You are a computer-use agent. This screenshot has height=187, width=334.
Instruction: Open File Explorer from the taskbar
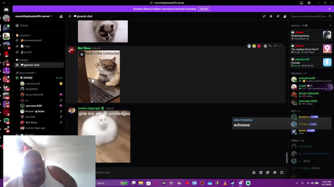click(141, 183)
